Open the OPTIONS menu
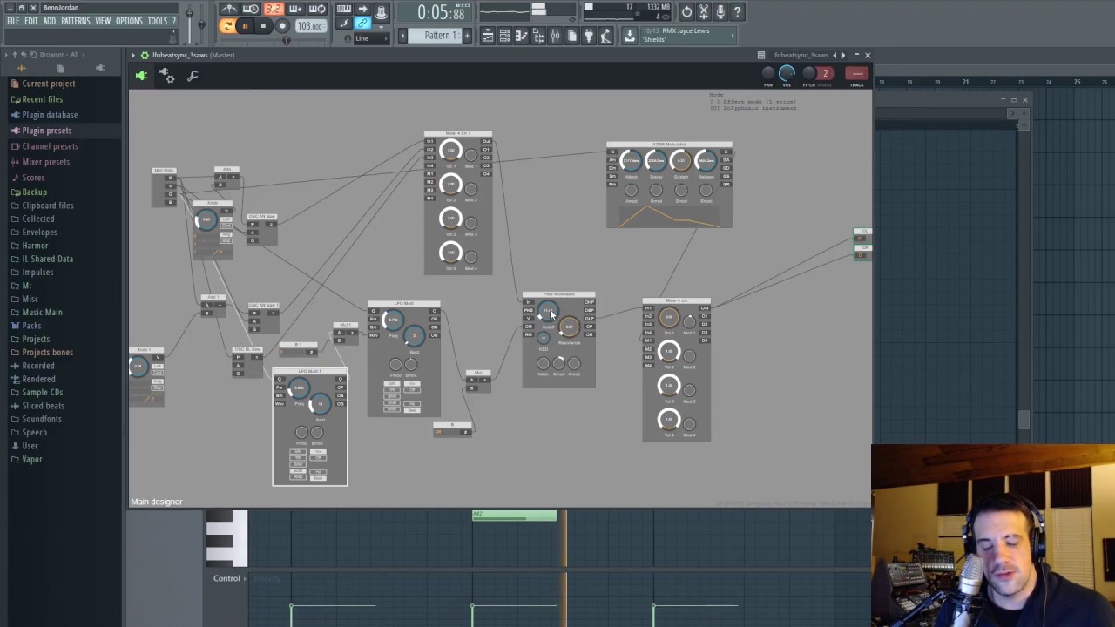This screenshot has height=627, width=1115. pyautogui.click(x=129, y=21)
